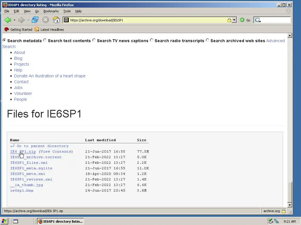Open the View menu
Image resolution: width=301 pixels, height=225 pixels.
tap(27, 11)
